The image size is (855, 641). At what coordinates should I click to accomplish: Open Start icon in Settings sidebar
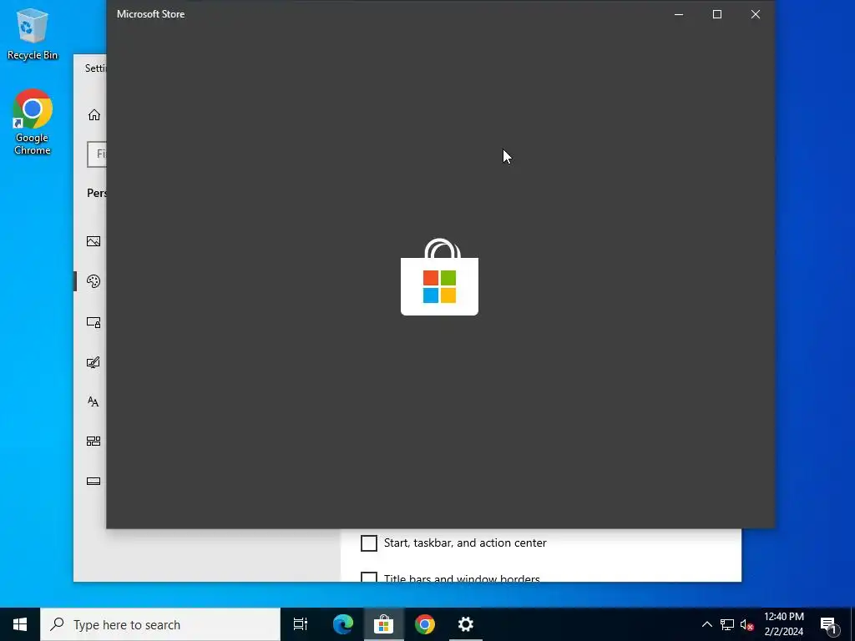[94, 441]
